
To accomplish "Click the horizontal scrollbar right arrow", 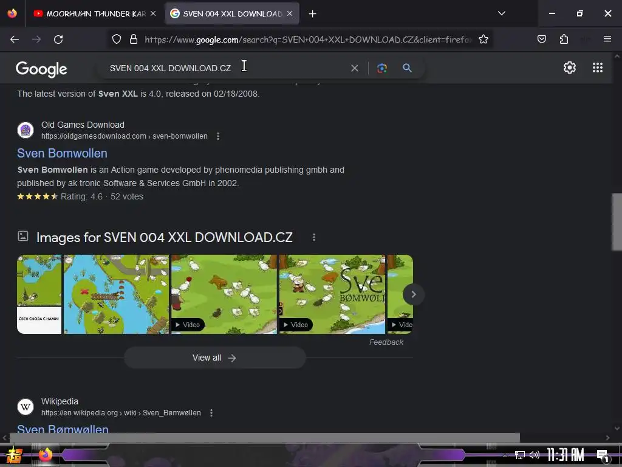I will [607, 438].
